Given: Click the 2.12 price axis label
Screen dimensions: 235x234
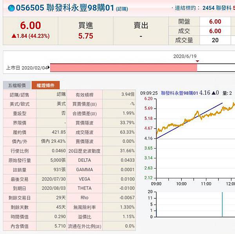Looking at the screenshot, I should point(148,178).
